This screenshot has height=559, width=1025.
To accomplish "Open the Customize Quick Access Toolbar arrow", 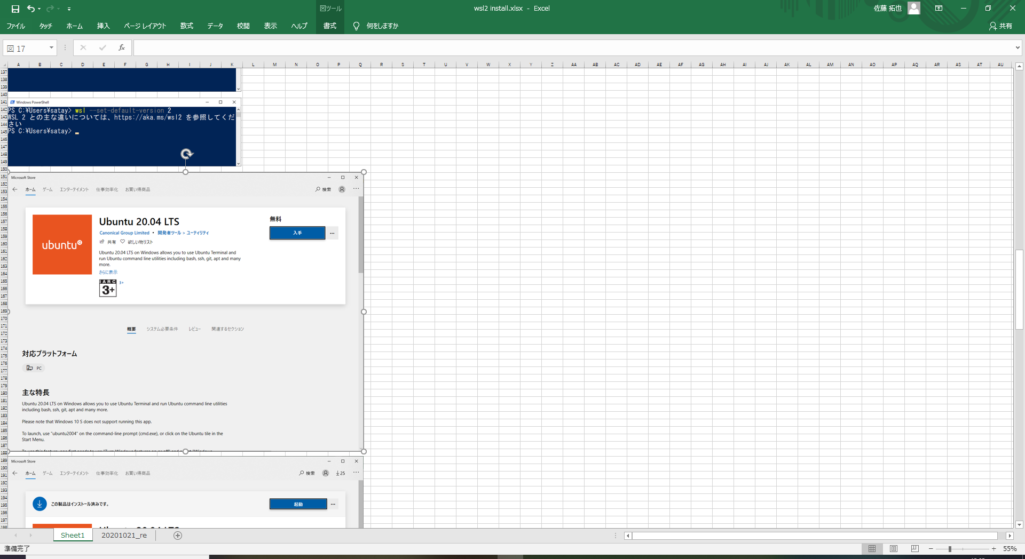I will coord(69,9).
